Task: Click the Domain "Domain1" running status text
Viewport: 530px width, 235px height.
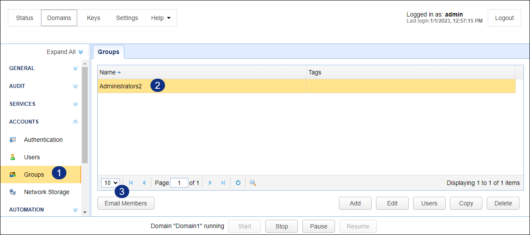Action: click(x=188, y=226)
